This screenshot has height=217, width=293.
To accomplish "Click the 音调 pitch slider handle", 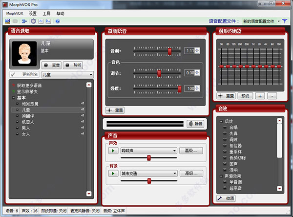I will [169, 51].
